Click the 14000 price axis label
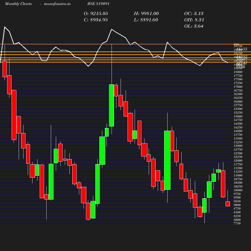The width and height of the screenshot is (251, 251). point(238,131)
